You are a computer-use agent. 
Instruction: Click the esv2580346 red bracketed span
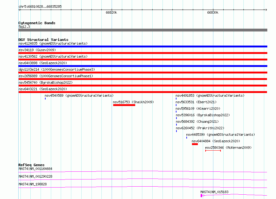[213, 151]
